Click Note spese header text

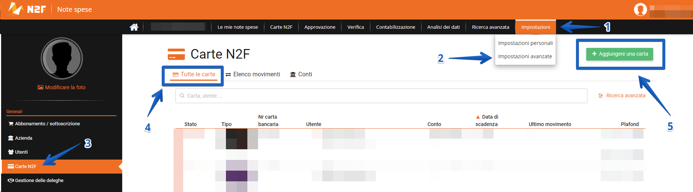(x=75, y=10)
